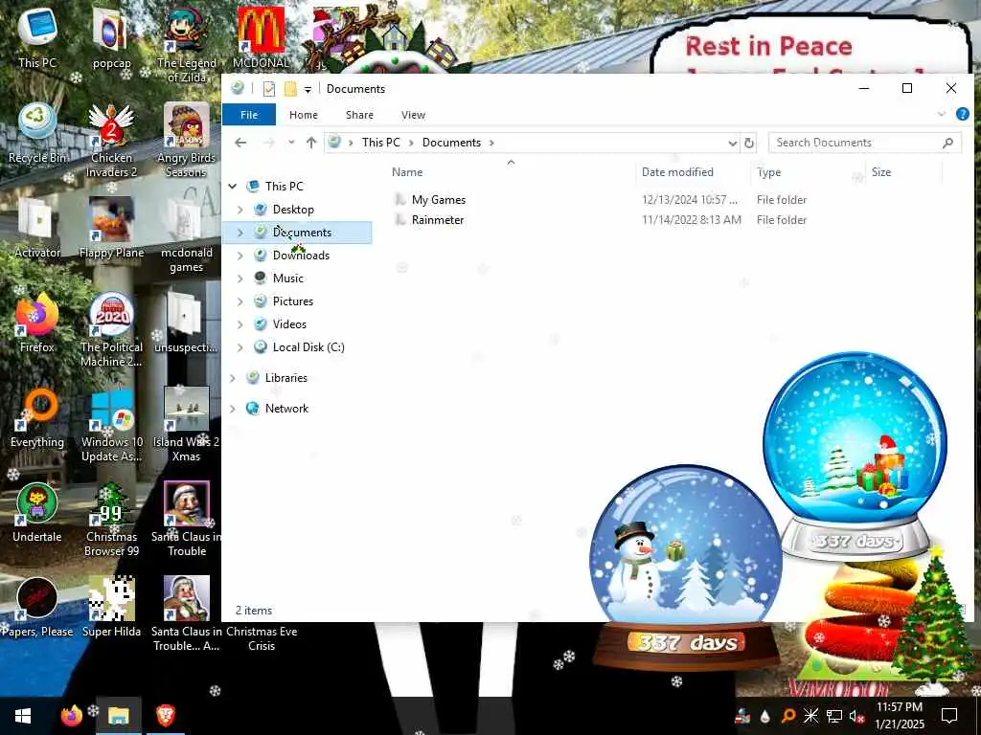Open Christmas Browser 99 shortcut

pyautogui.click(x=111, y=520)
